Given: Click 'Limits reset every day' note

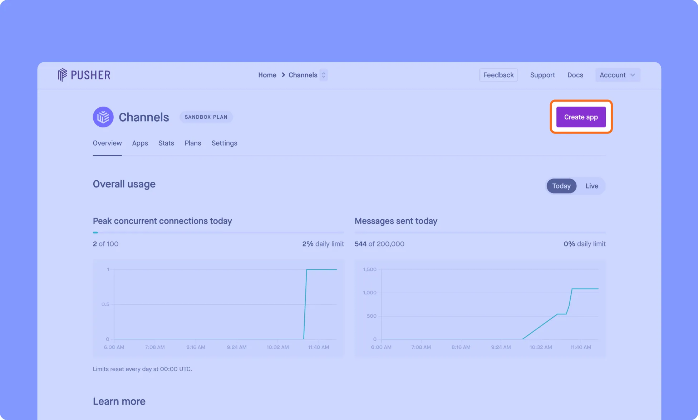Looking at the screenshot, I should pyautogui.click(x=142, y=369).
